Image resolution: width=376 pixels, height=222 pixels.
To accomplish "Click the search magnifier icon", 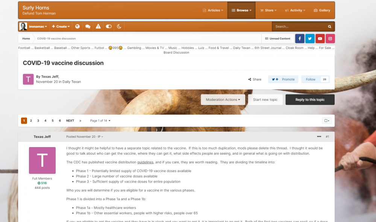I will (329, 27).
